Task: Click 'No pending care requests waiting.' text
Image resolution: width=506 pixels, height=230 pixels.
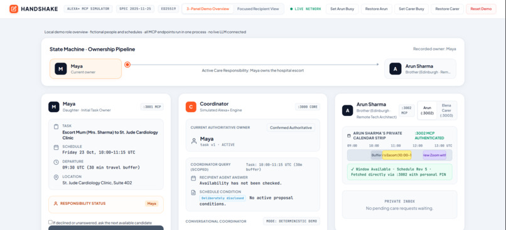Action: pyautogui.click(x=399, y=209)
